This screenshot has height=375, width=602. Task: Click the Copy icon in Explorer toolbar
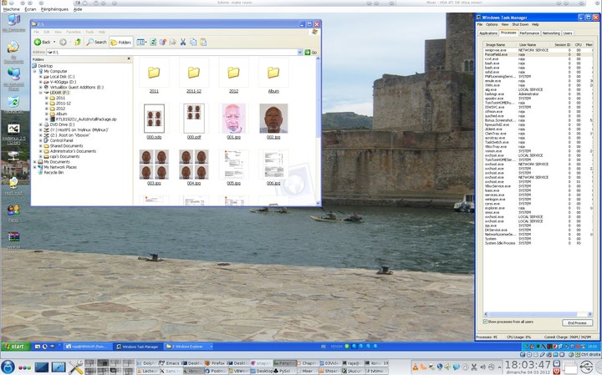pos(193,43)
